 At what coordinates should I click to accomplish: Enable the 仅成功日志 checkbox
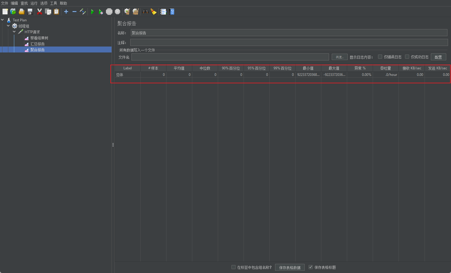(407, 57)
